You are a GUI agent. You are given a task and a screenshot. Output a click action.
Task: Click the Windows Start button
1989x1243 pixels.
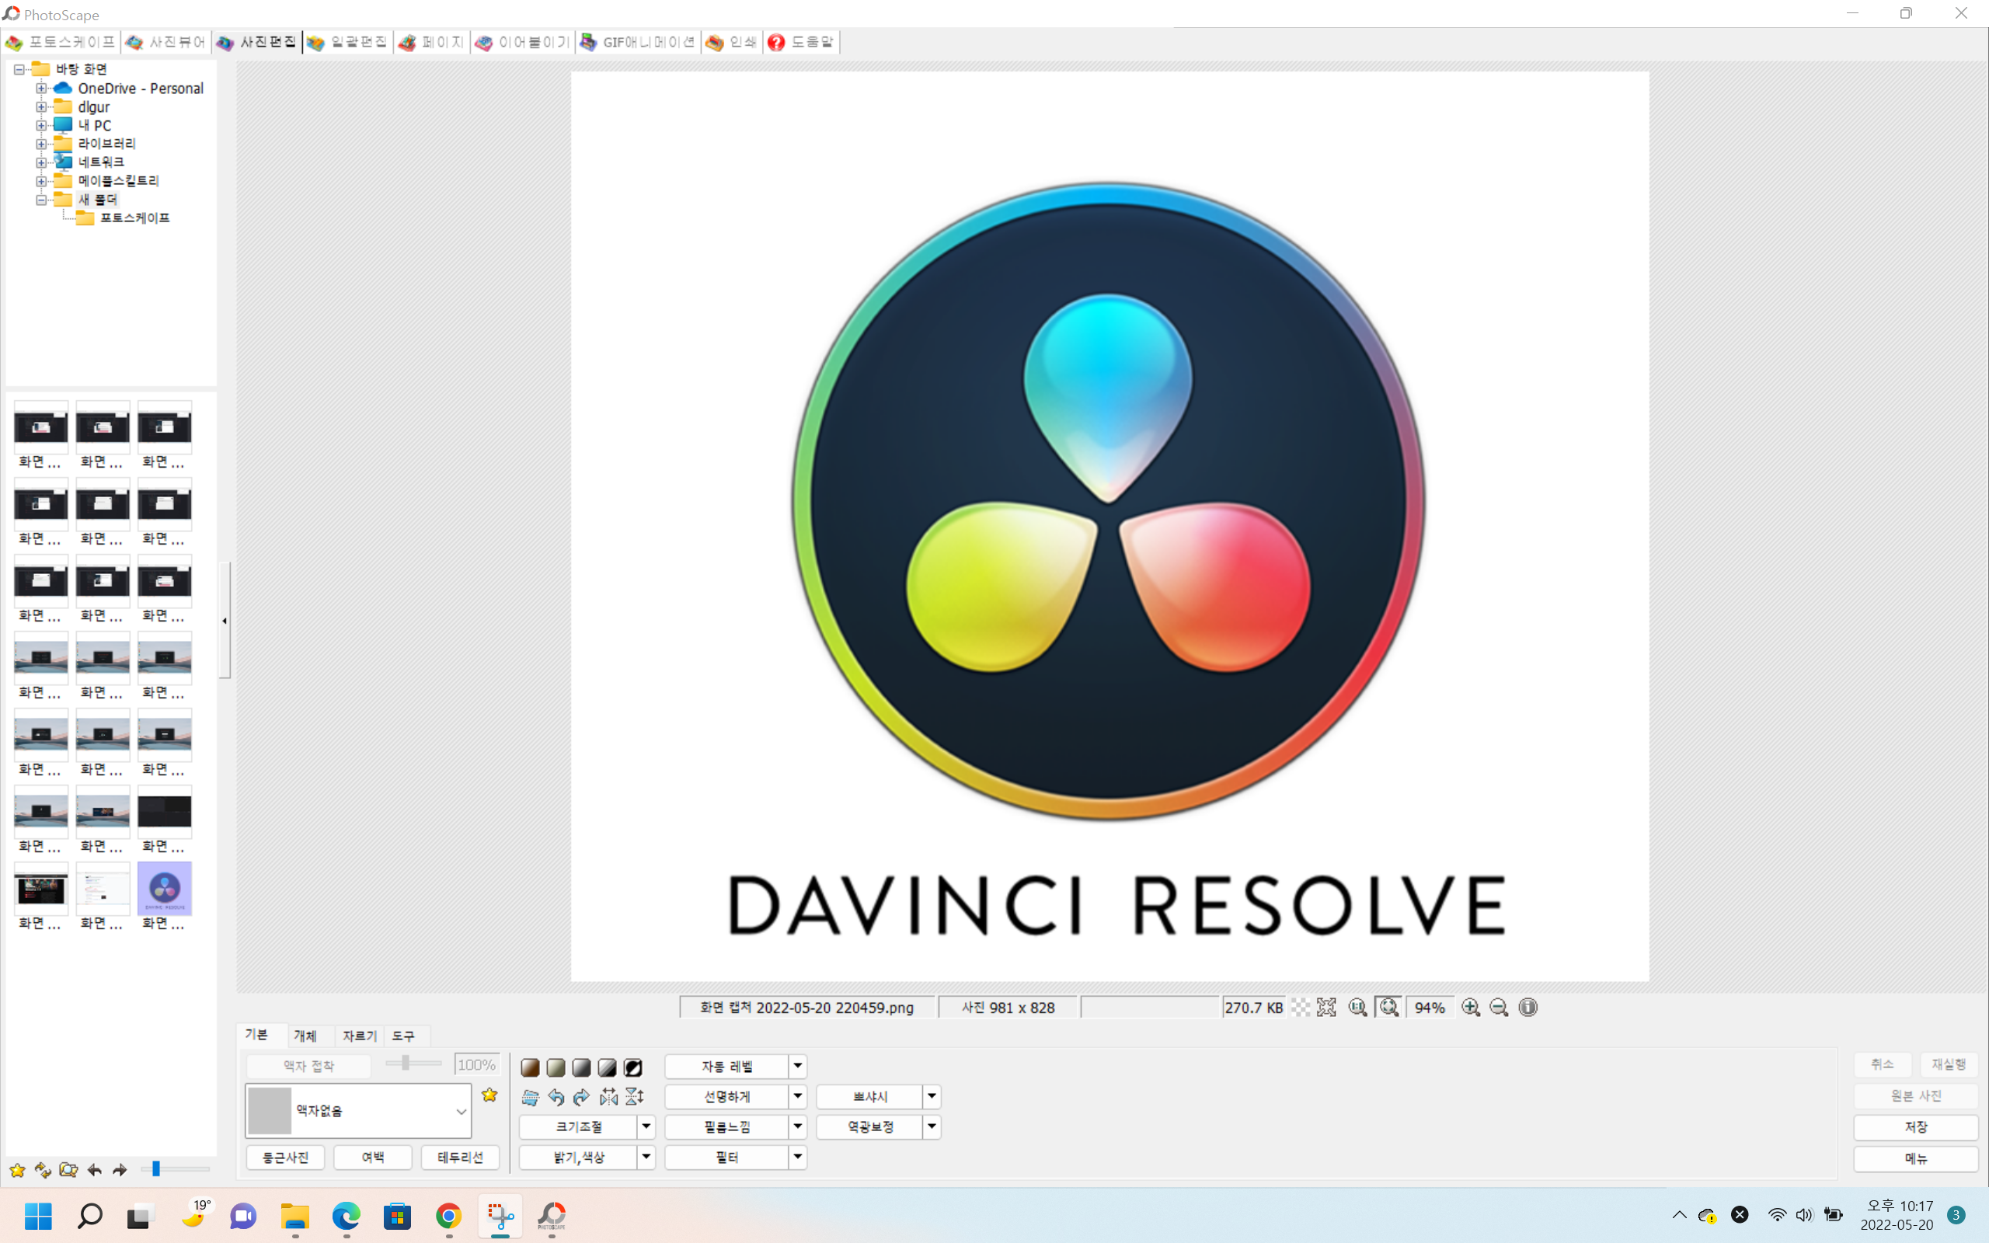pyautogui.click(x=39, y=1215)
